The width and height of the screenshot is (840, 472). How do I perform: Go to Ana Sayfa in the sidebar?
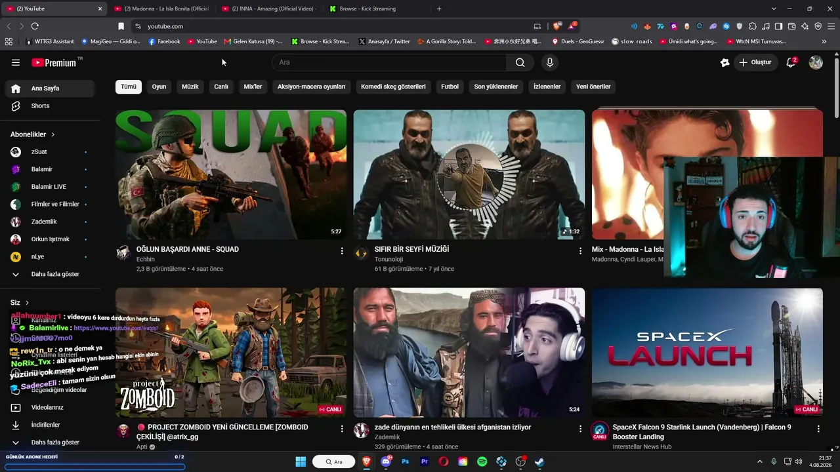coord(50,88)
